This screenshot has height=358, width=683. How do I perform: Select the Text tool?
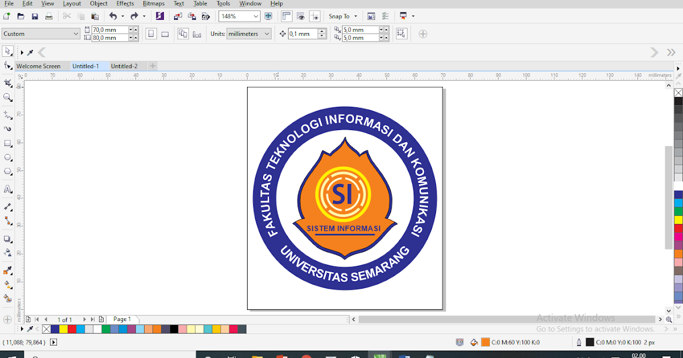7,189
